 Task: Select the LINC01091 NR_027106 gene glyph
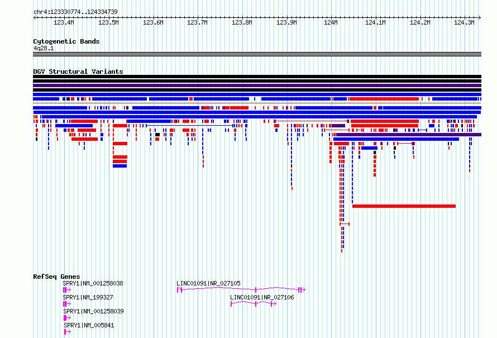(x=254, y=304)
